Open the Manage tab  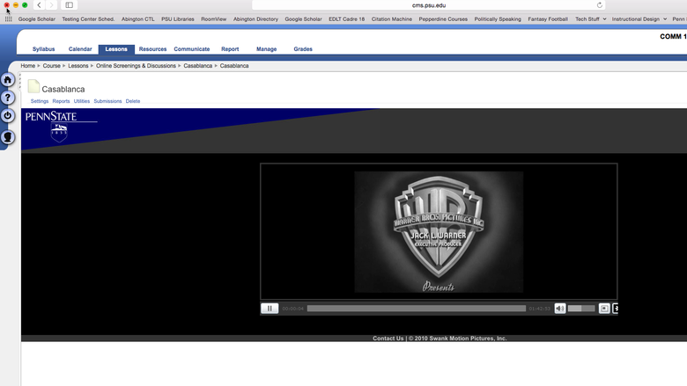coord(266,49)
